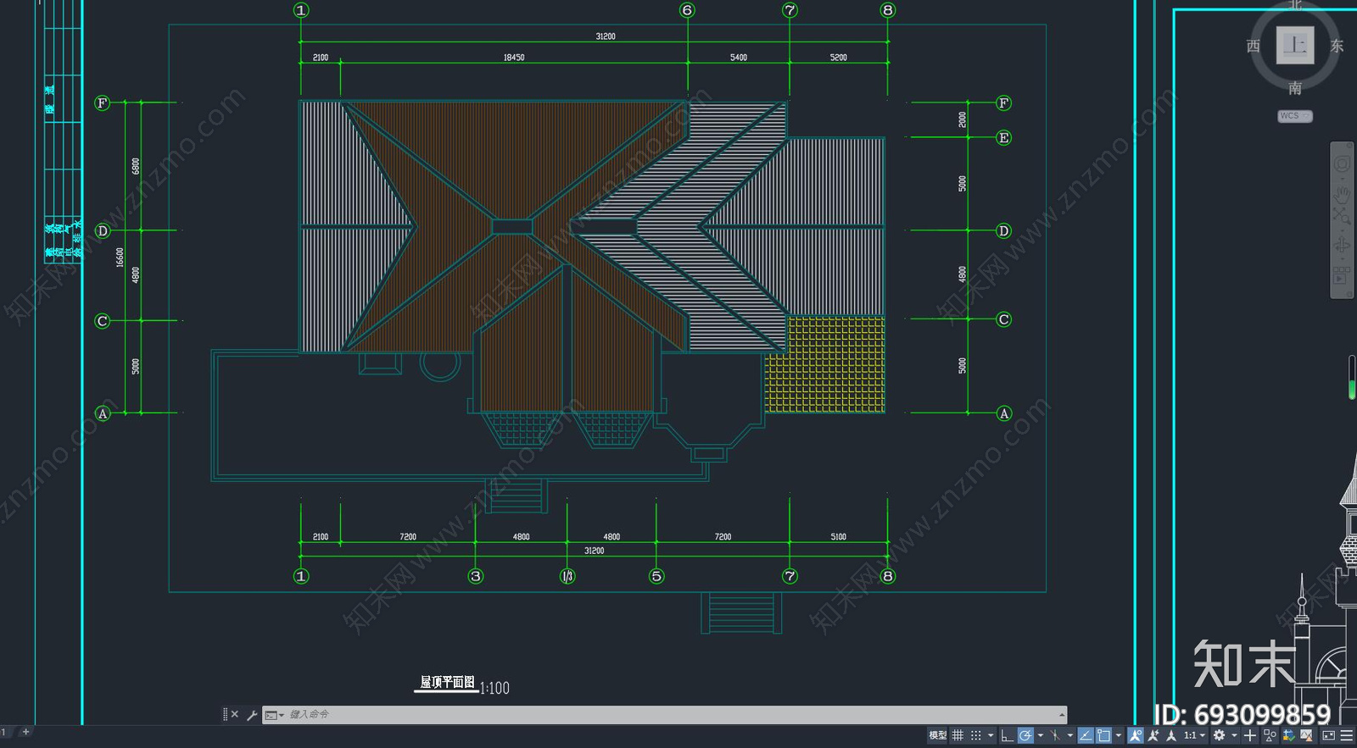Viewport: 1357px width, 748px height.
Task: Click left grid axis bubble F
Action: (x=103, y=103)
